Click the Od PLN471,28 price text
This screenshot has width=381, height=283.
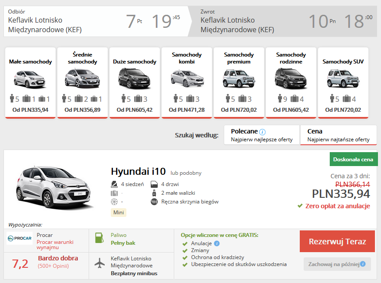pos(187,110)
